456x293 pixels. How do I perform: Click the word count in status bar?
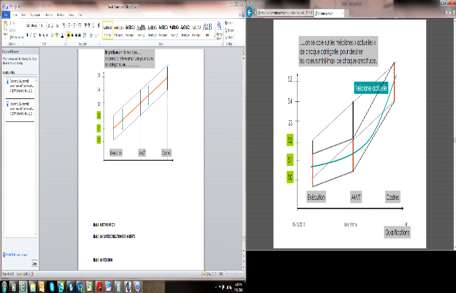[x=22, y=274]
